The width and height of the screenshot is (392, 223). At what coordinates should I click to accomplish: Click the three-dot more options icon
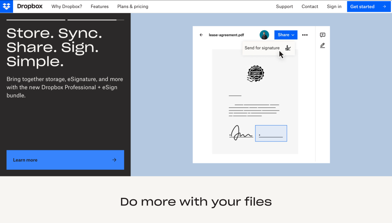click(305, 35)
